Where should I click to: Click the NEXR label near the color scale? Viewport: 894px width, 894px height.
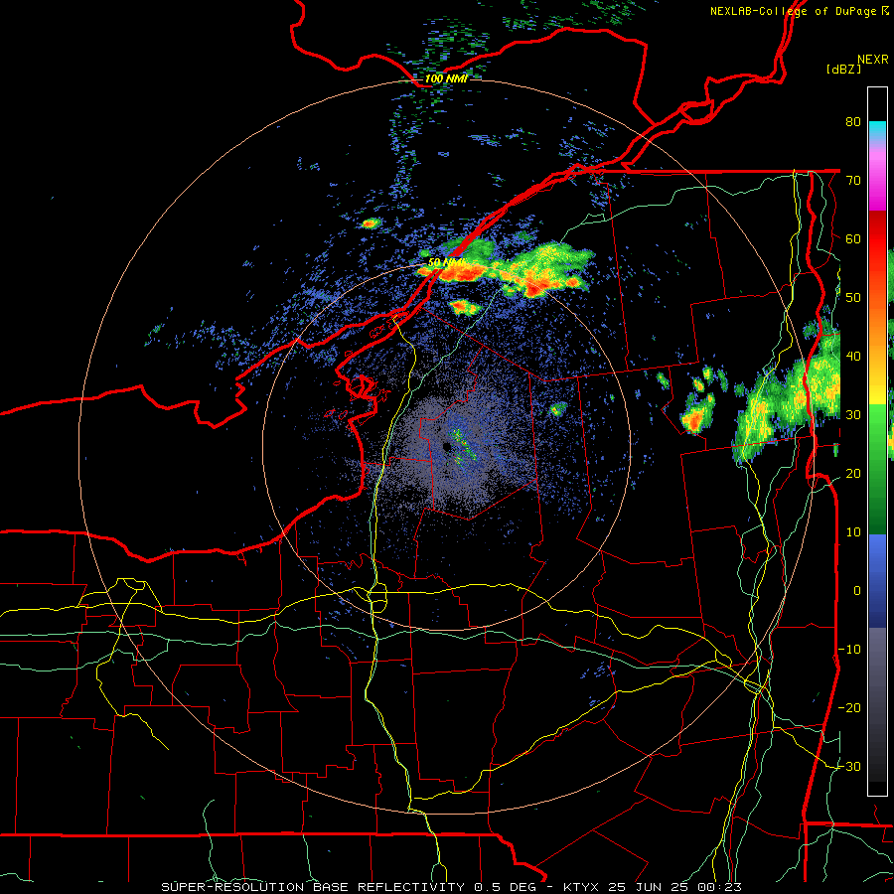[873, 60]
